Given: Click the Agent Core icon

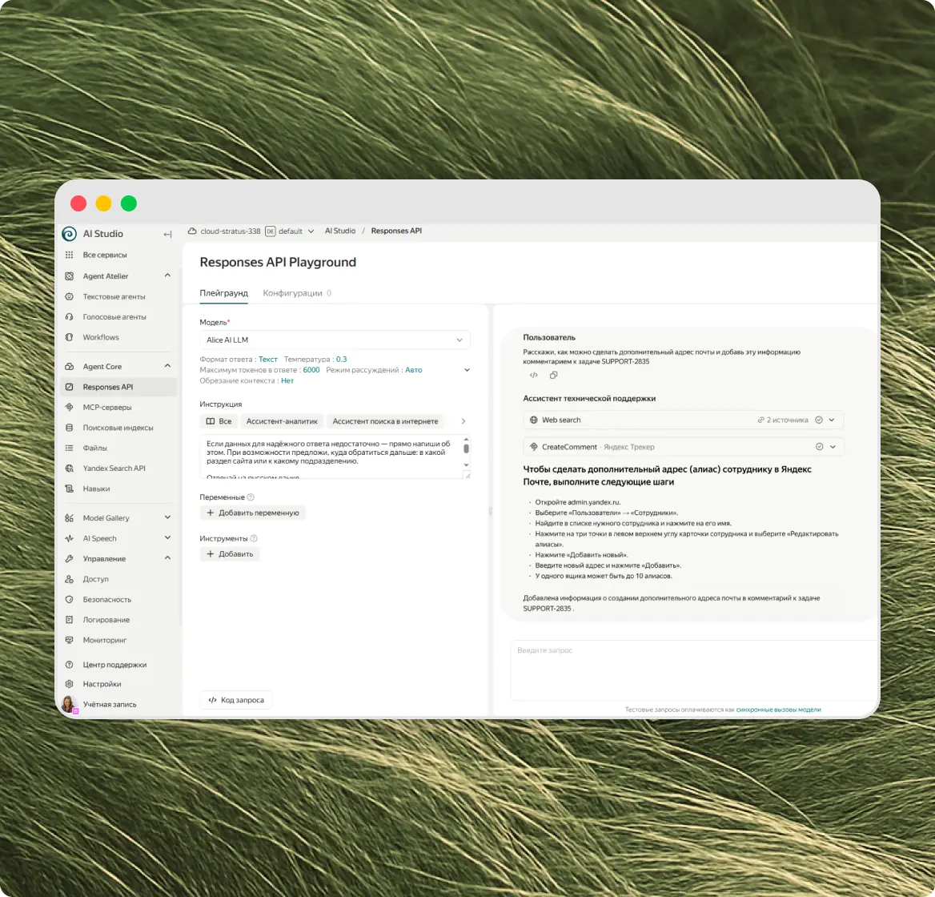Looking at the screenshot, I should [69, 366].
